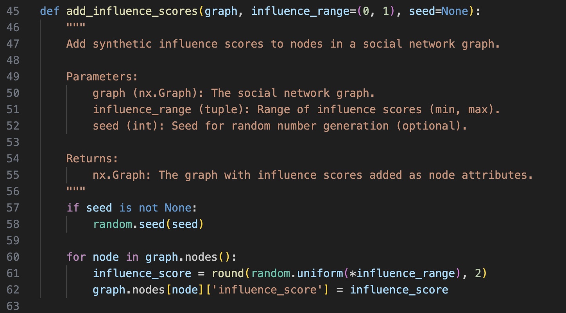The image size is (566, 313).
Task: Click 'influence_range (tuple)' docstring entry
Action: click(x=168, y=109)
